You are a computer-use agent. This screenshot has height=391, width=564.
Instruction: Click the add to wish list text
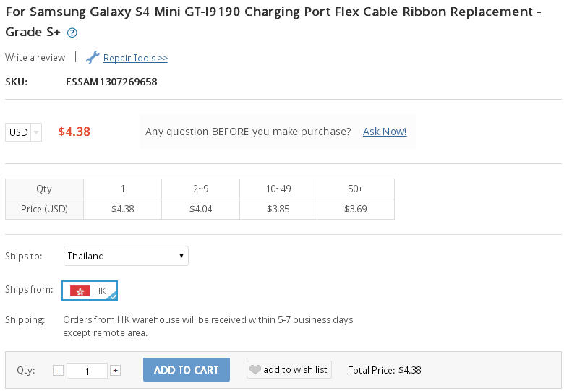coord(295,369)
